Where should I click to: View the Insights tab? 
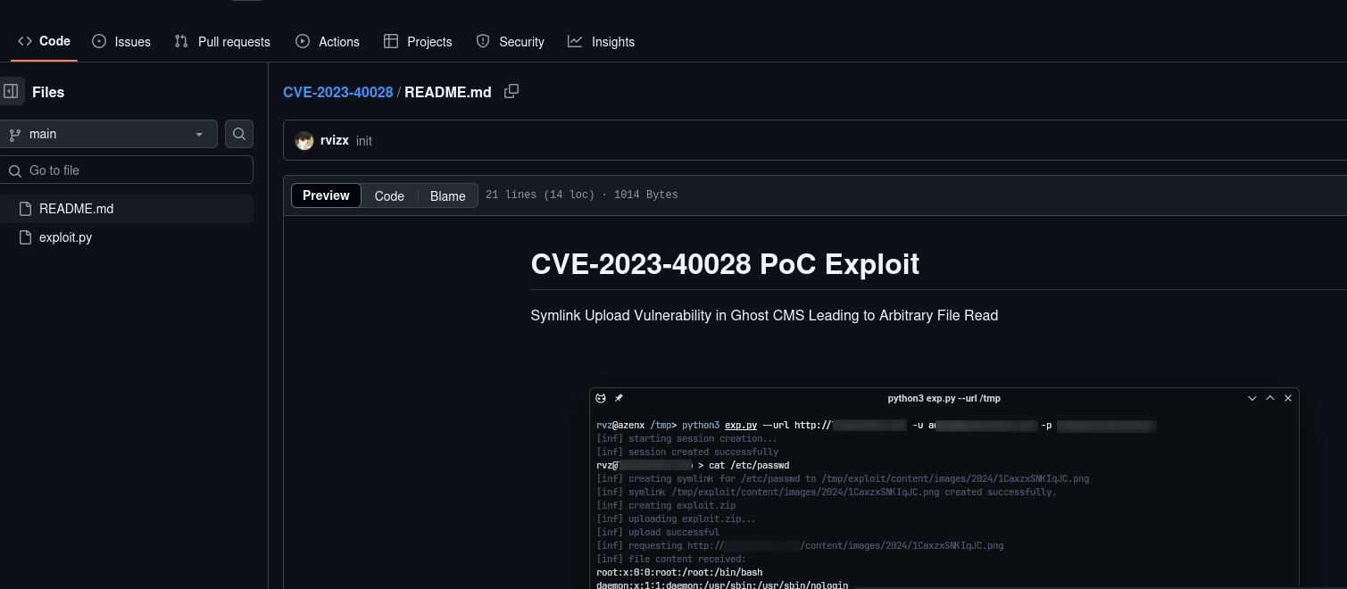(601, 41)
